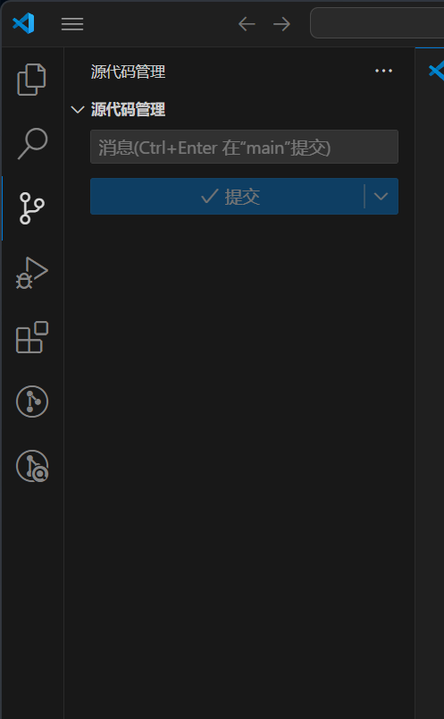Open the Explorer view in activity bar
Screen dimensions: 444x719
coord(31,80)
